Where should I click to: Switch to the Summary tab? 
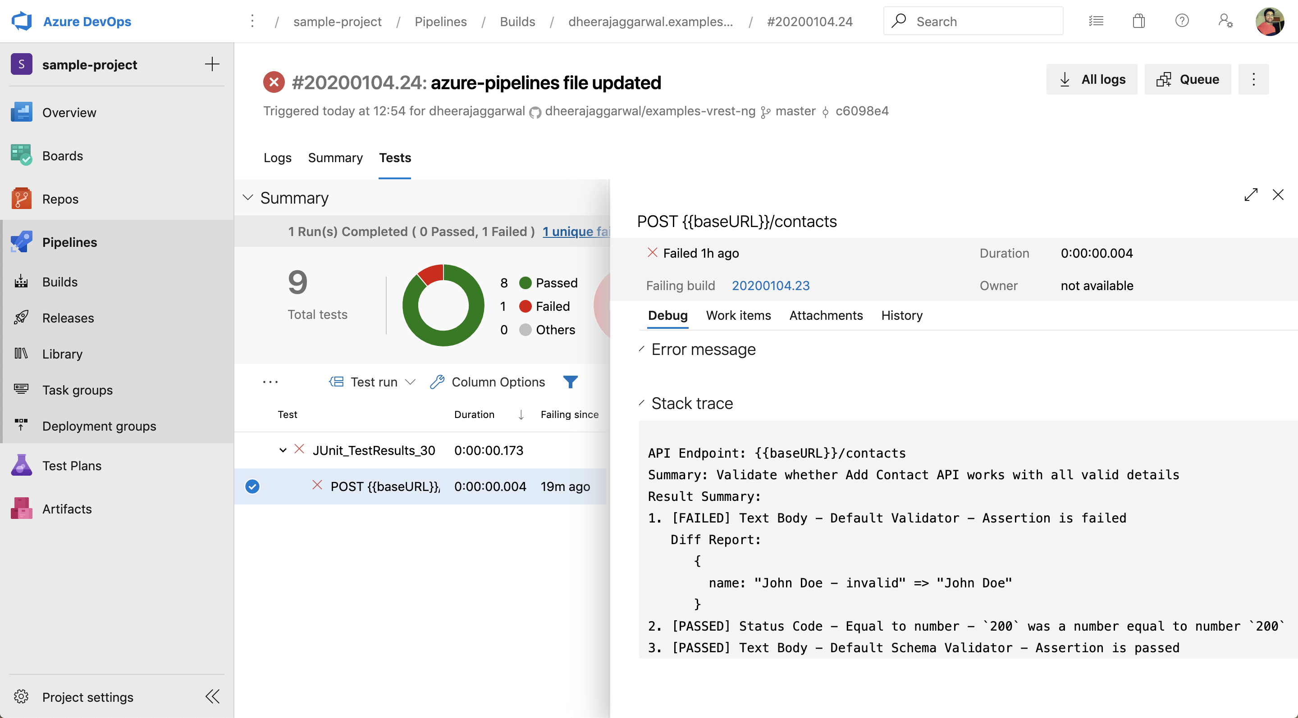[335, 158]
